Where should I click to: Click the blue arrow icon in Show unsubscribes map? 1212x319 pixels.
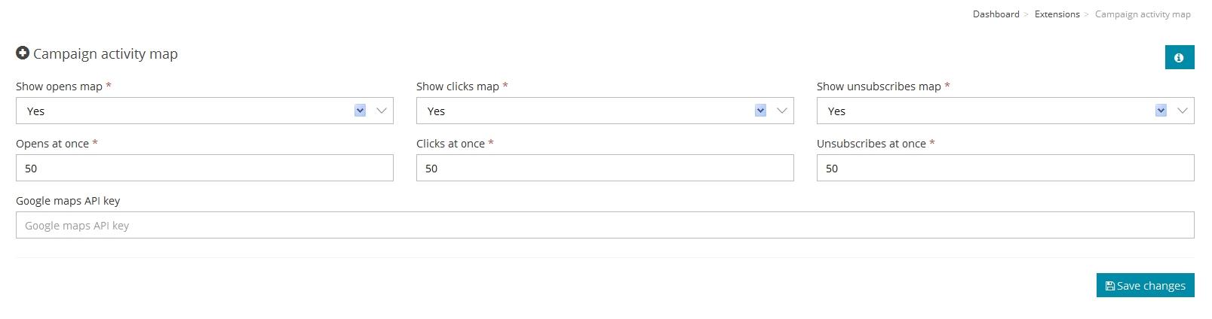tap(1161, 111)
